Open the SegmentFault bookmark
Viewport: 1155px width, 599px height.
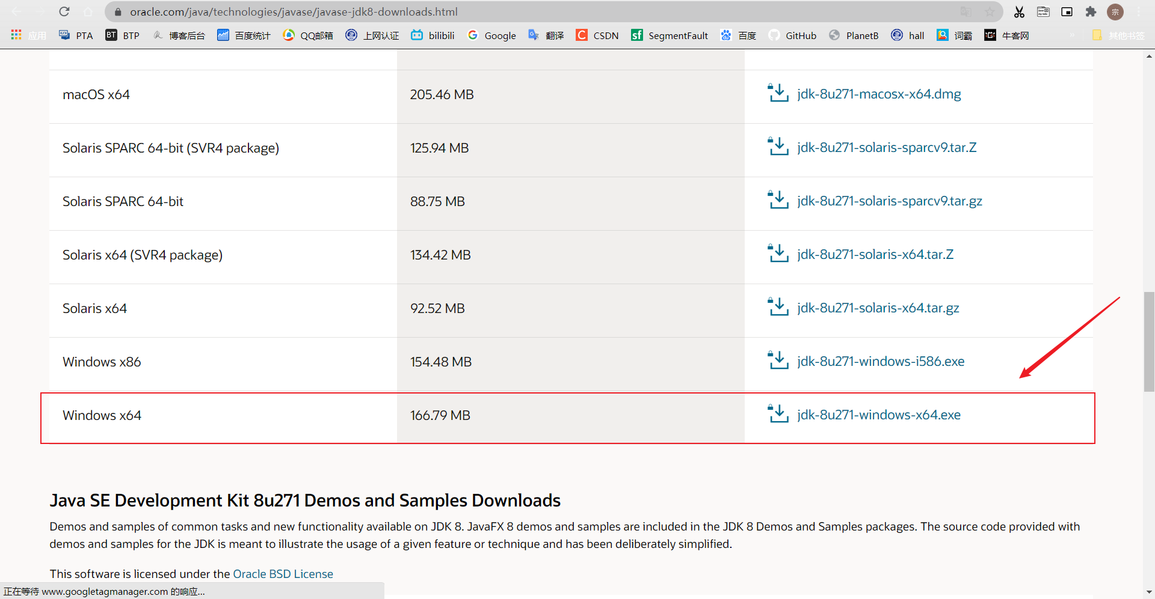tap(670, 35)
